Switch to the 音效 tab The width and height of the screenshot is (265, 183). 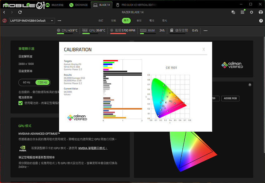coord(139,21)
